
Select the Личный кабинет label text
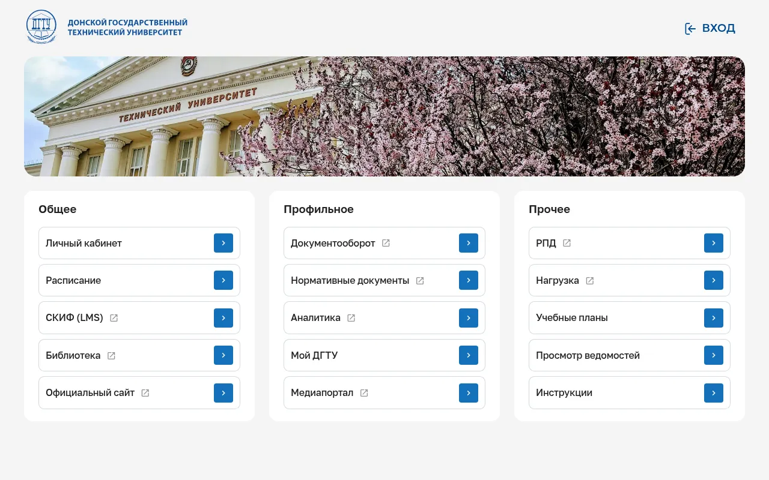tap(84, 243)
